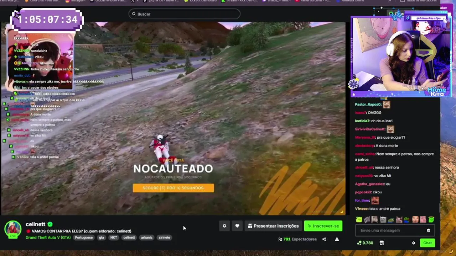Open the Grand Theft Auto V (GTA) category

click(48, 238)
